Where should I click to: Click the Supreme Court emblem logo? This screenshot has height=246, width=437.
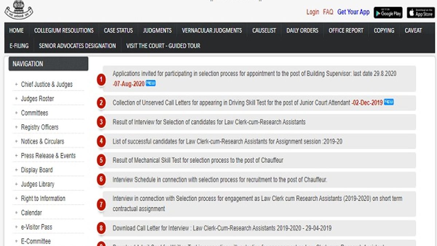coord(19,9)
